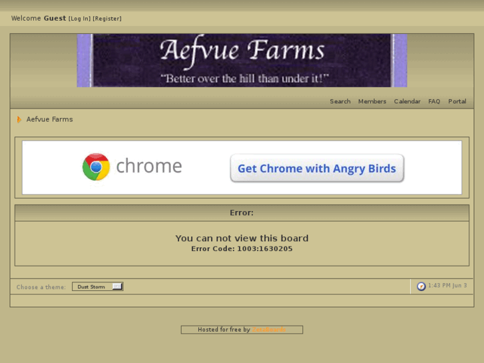
Task: Click the Guest username text
Action: (55, 18)
